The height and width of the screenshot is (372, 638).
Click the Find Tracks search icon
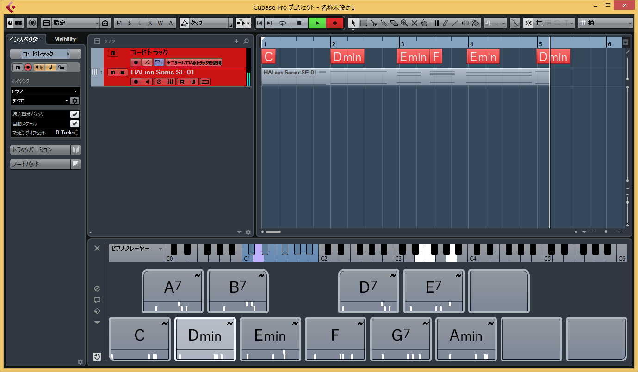246,41
